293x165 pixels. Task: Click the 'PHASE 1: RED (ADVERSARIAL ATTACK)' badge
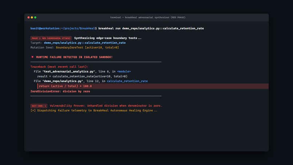click(x=51, y=38)
